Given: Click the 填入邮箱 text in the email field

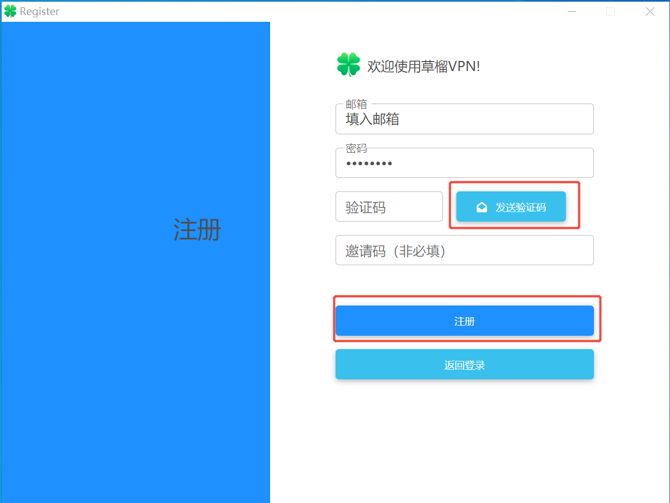Looking at the screenshot, I should tap(372, 119).
